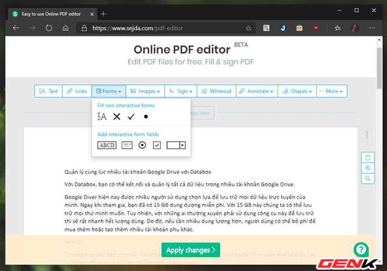Add a radio button form field
The image size is (387, 271).
tap(142, 145)
